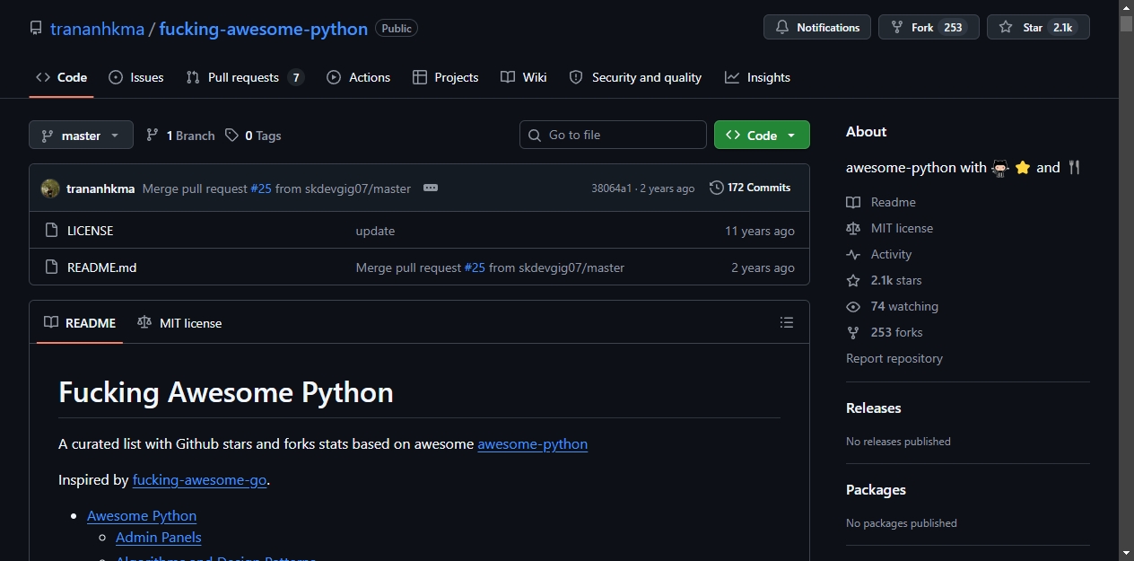Viewport: 1134px width, 561px height.
Task: Switch to the Pull requests tab
Action: [245, 77]
